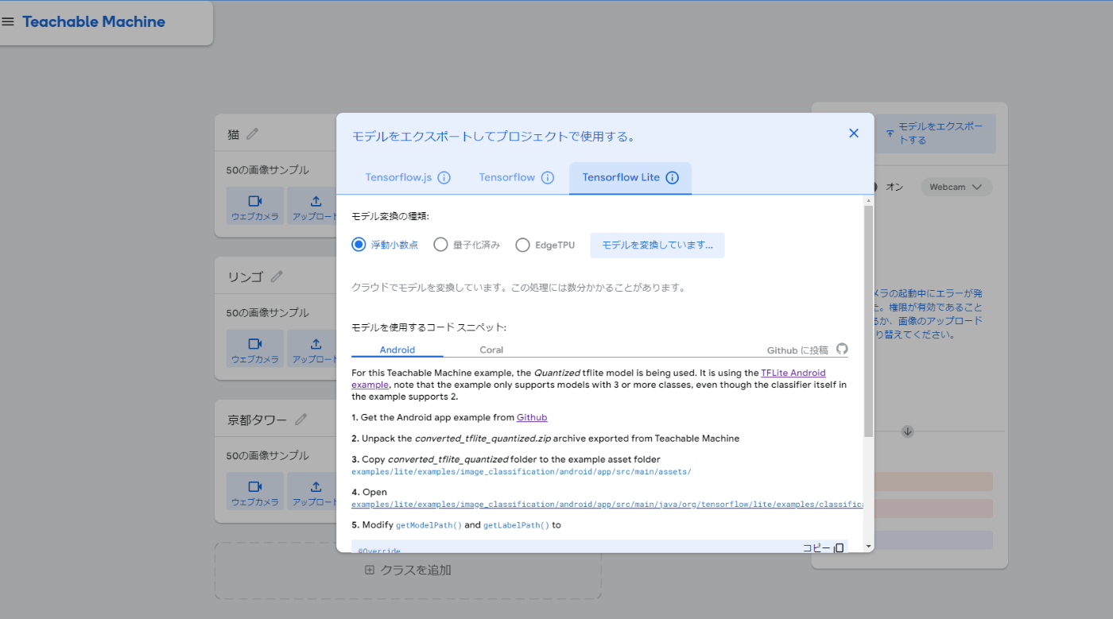Click the pink output bar in the preview panel
The width and height of the screenshot is (1113, 619).
[933, 509]
